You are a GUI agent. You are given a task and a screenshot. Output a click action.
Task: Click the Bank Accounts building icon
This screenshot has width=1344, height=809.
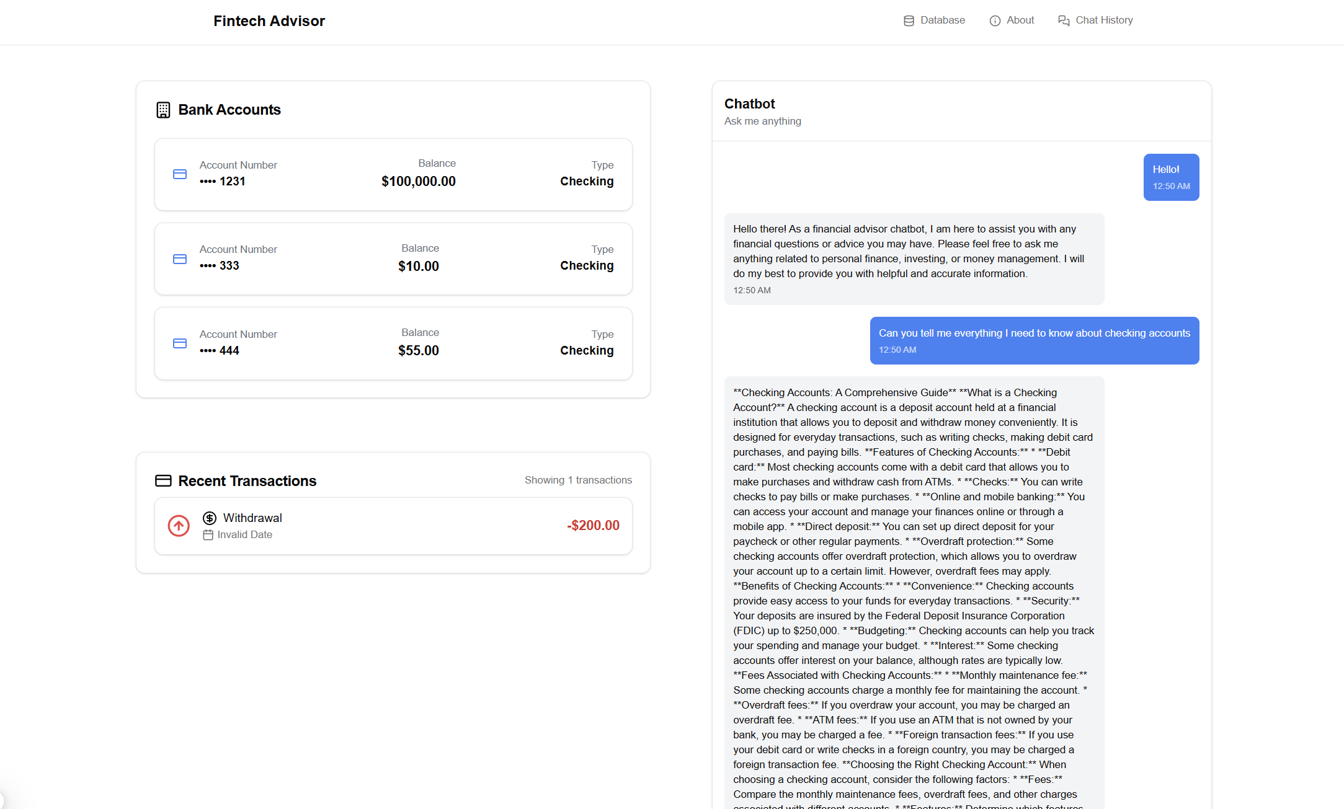[x=163, y=110]
